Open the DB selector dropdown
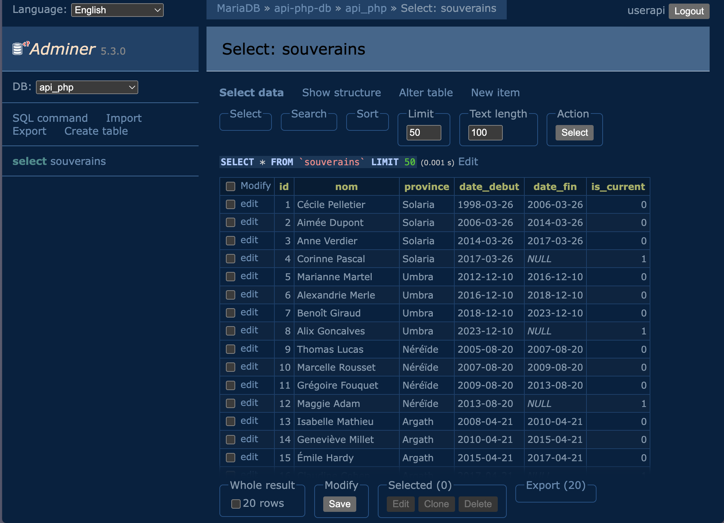The height and width of the screenshot is (523, 724). [x=87, y=87]
